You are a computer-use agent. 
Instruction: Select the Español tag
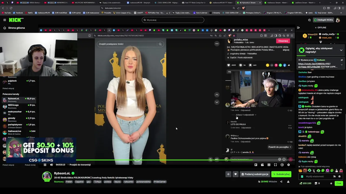pyautogui.click(x=79, y=182)
